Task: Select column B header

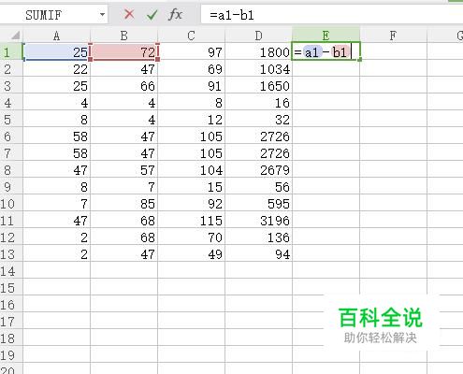Action: [x=123, y=36]
